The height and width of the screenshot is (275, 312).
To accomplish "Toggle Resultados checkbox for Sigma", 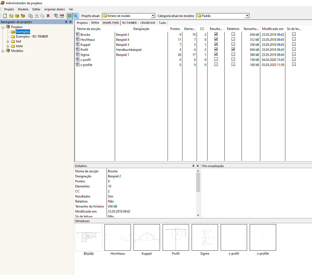I will (x=216, y=54).
